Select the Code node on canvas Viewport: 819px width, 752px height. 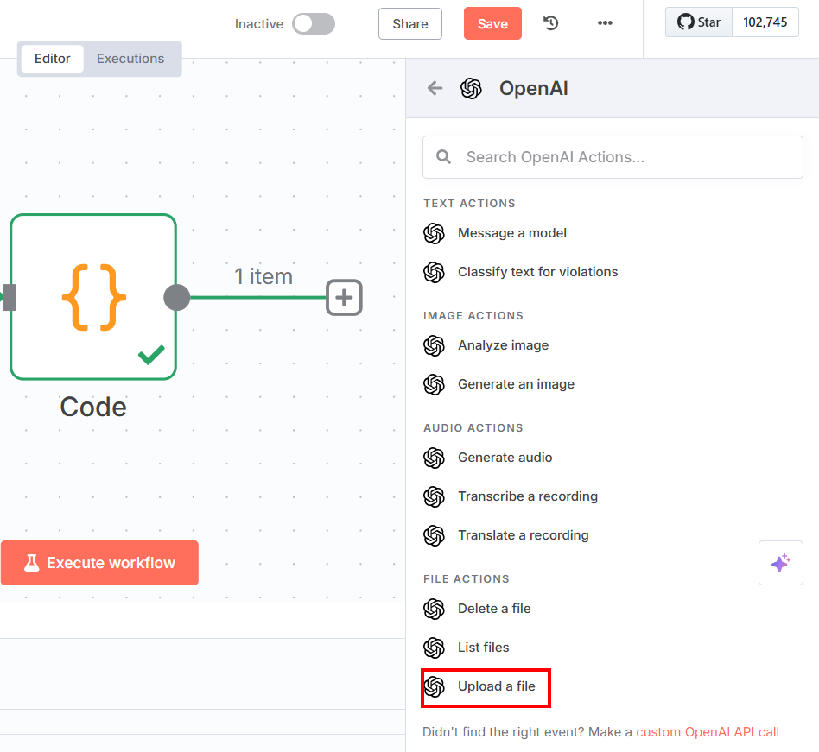[x=93, y=297]
